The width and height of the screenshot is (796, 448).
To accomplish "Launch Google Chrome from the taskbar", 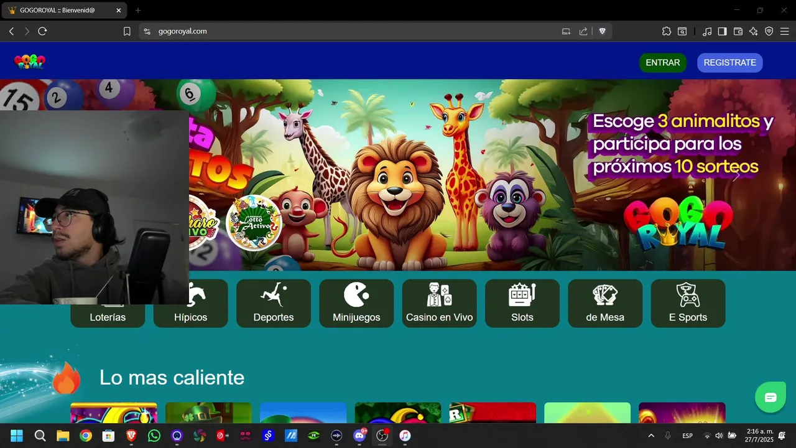I will pyautogui.click(x=86, y=436).
